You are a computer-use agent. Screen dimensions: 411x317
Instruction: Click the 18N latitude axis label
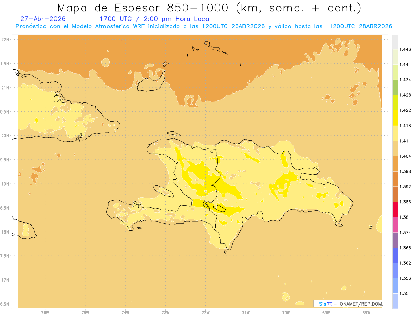[x=5, y=232]
